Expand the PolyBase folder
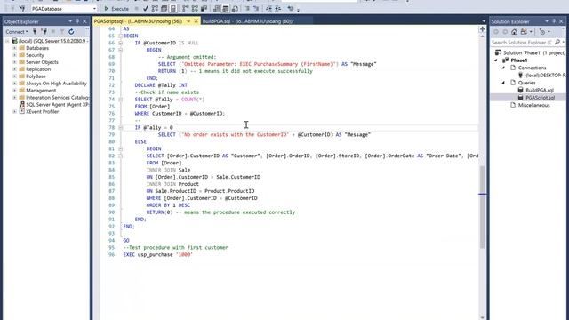Image resolution: width=569 pixels, height=320 pixels. pyautogui.click(x=14, y=76)
